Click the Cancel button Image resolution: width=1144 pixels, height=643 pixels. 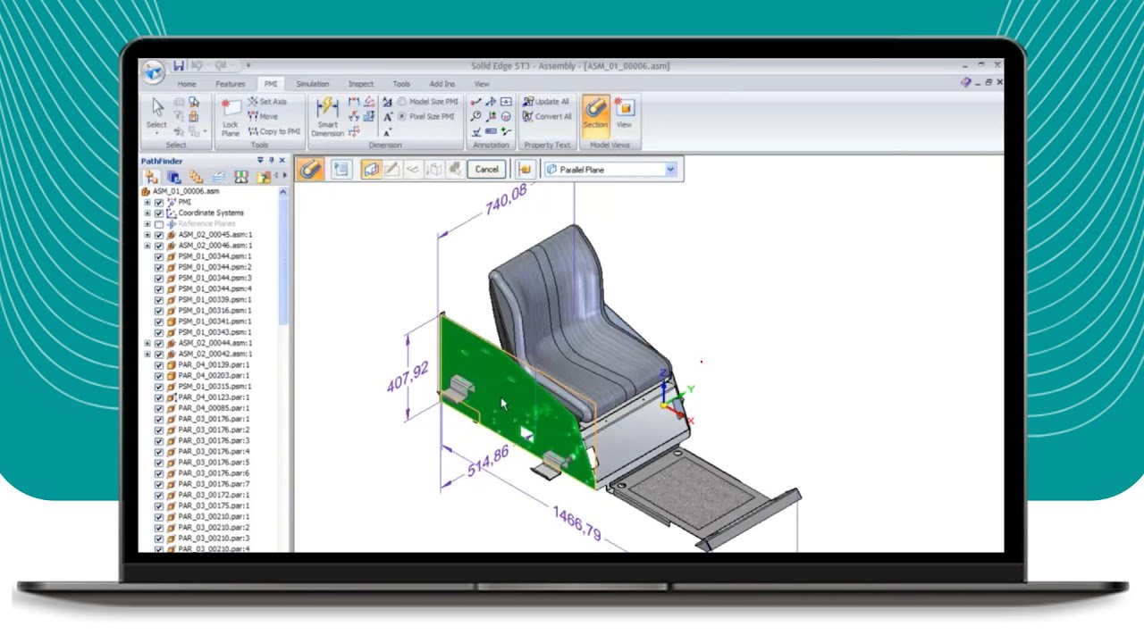[x=487, y=169]
